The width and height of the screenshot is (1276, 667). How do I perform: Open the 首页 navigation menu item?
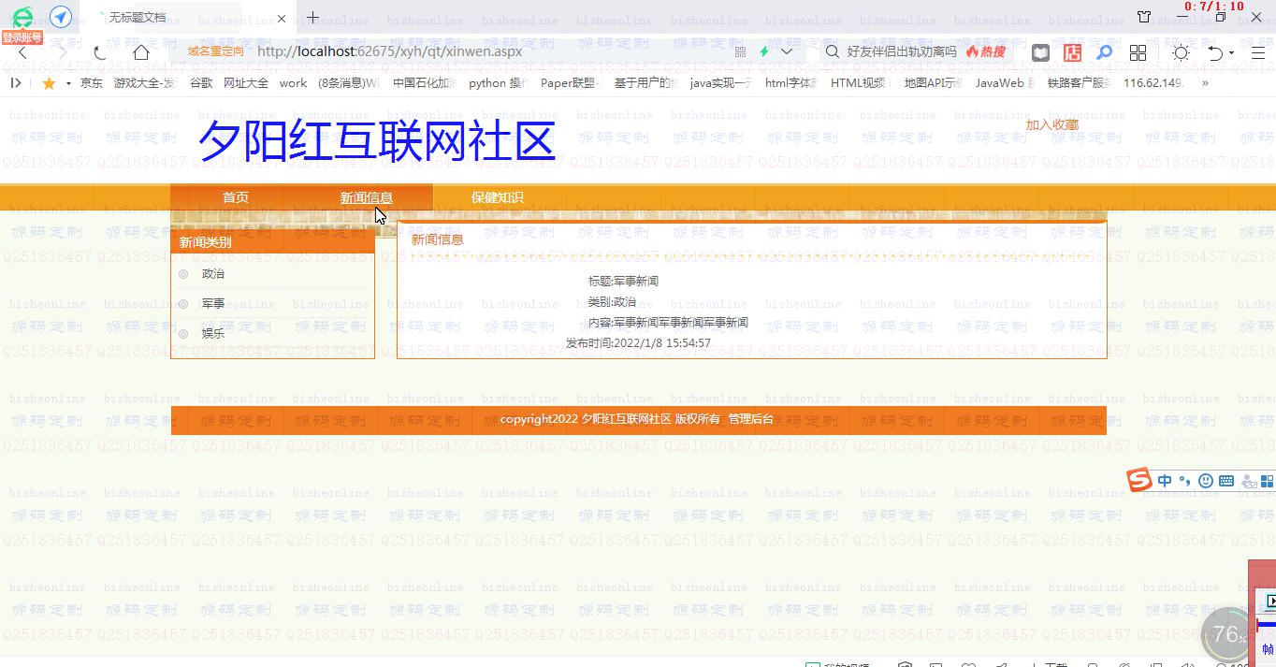(x=236, y=197)
